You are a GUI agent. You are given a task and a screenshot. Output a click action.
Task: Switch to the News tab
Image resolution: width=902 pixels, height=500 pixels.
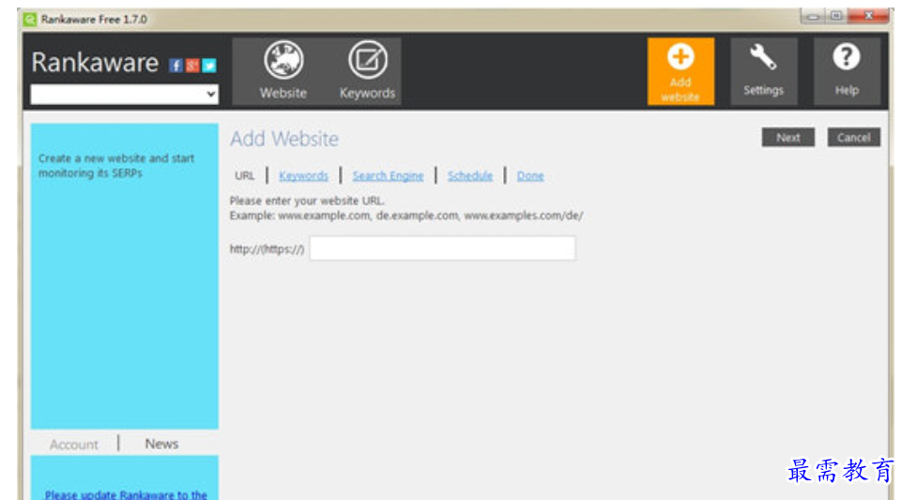tap(161, 444)
